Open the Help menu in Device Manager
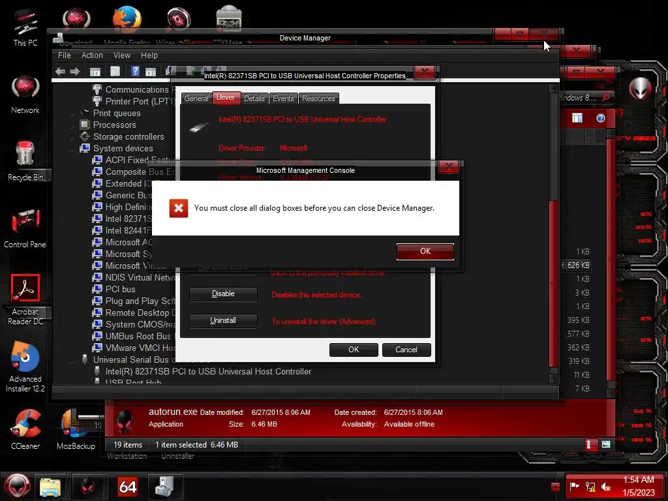The height and width of the screenshot is (501, 668). [x=149, y=55]
